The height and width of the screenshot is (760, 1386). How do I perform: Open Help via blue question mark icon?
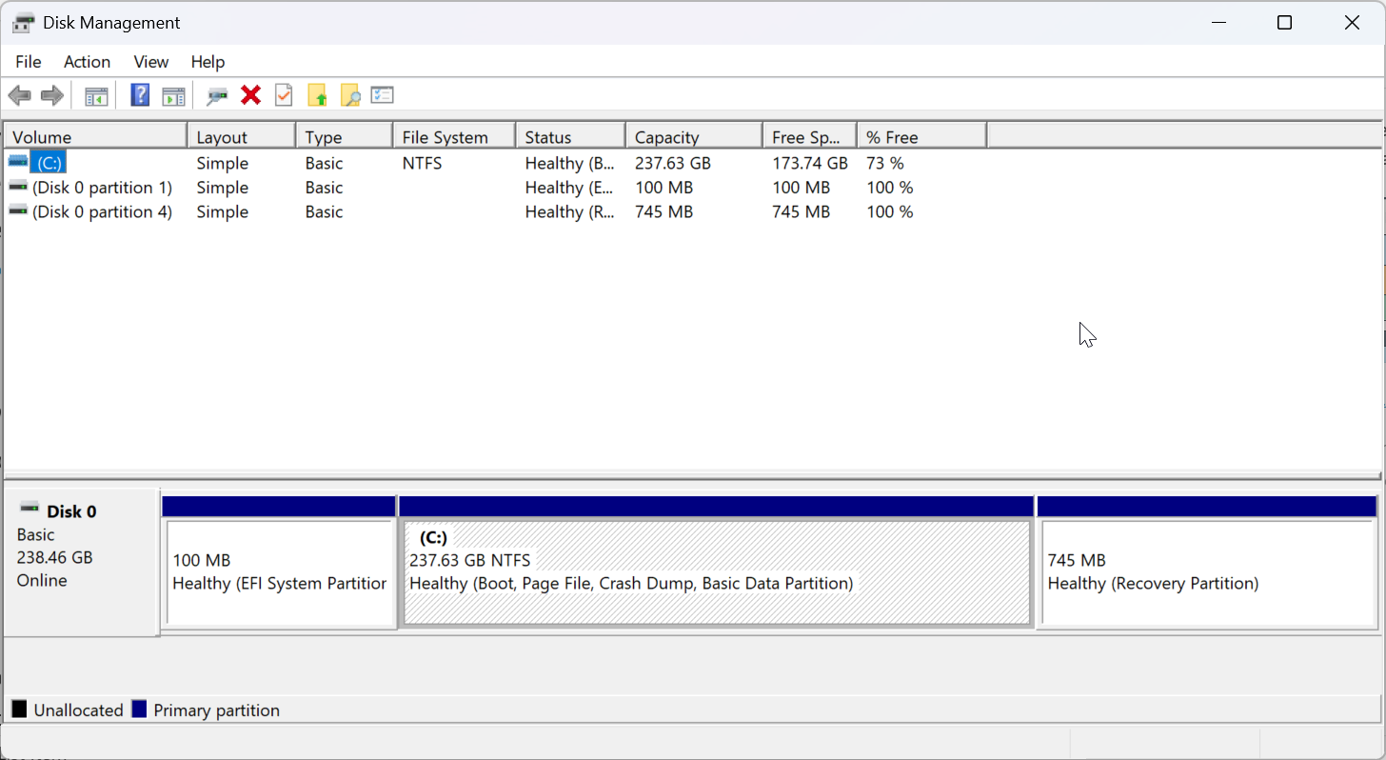(x=140, y=95)
